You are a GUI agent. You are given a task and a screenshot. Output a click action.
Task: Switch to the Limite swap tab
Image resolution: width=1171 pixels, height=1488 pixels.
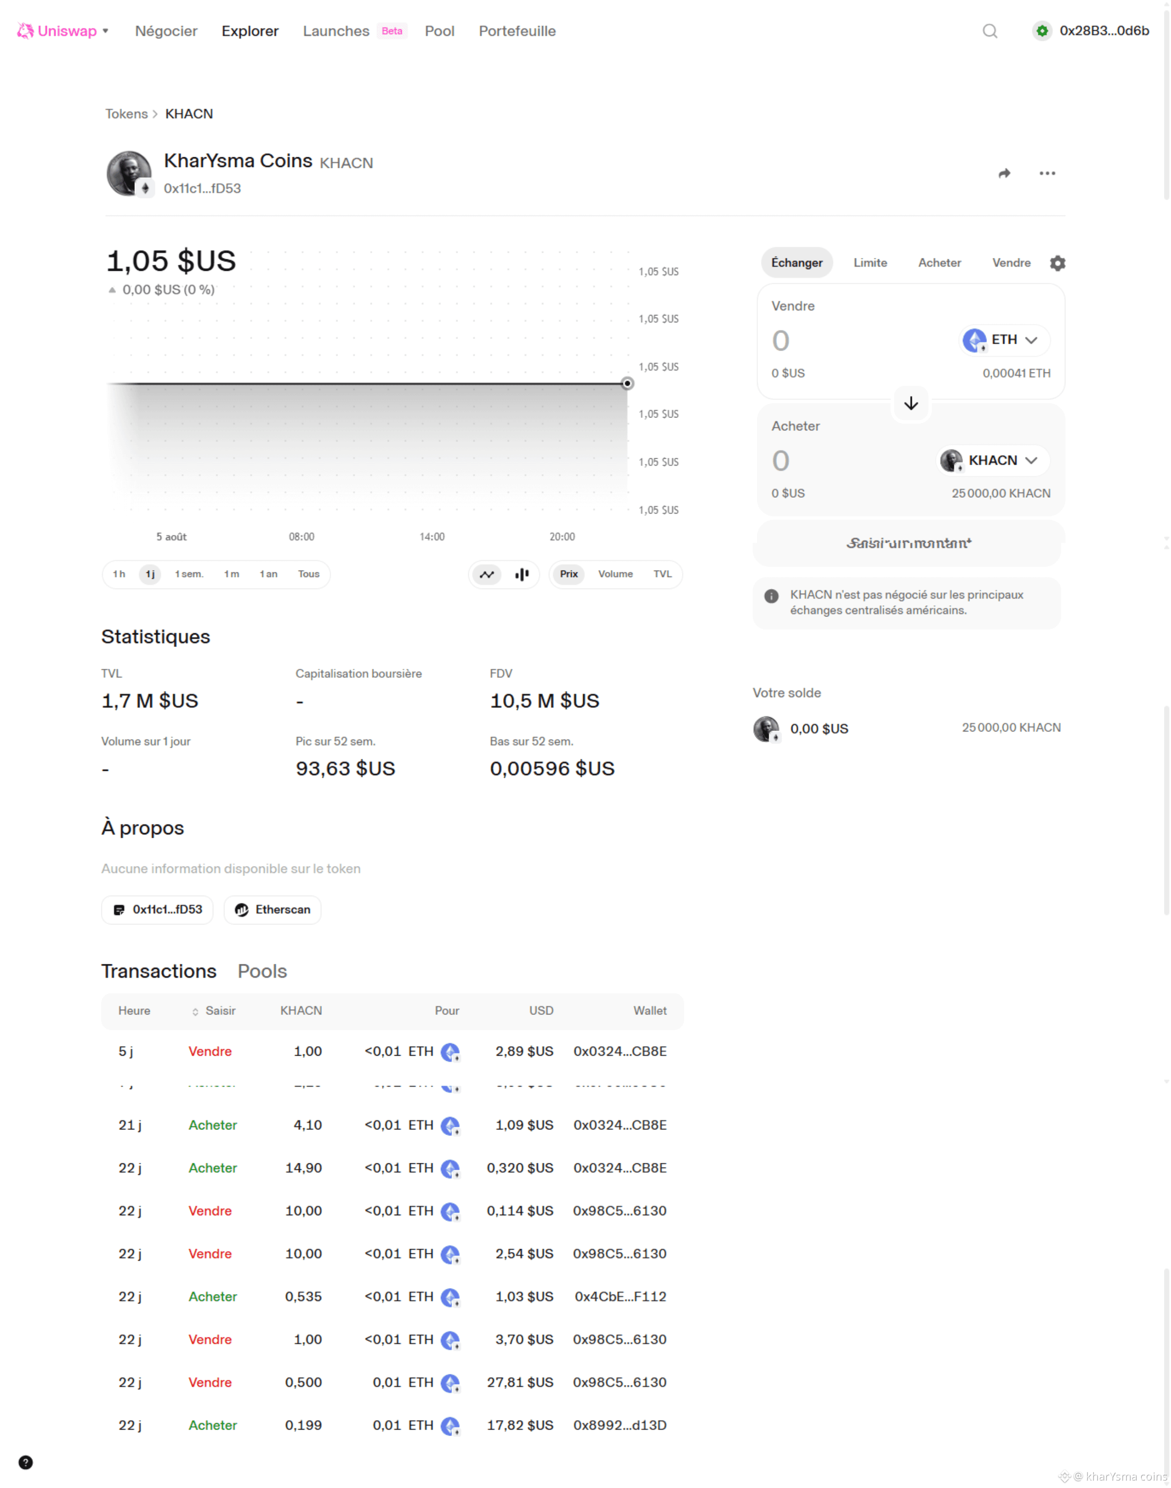pyautogui.click(x=870, y=263)
